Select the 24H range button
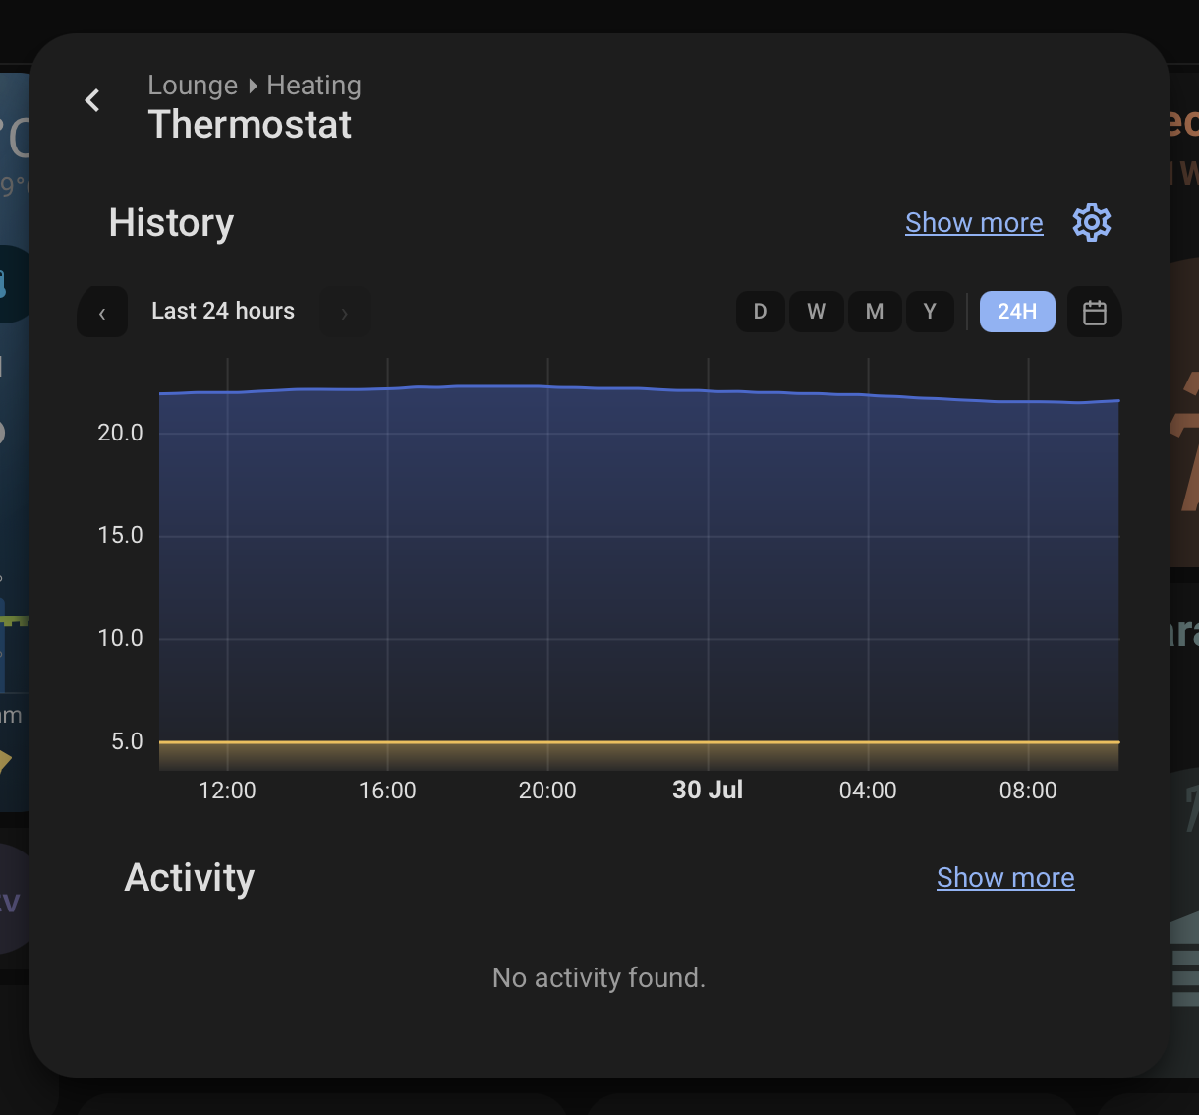 coord(1017,312)
